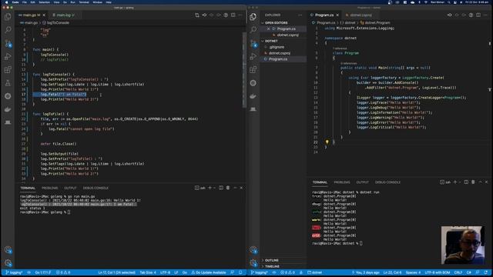Open Accounts icon in the golang window
The image size is (493, 277).
(x=8, y=249)
